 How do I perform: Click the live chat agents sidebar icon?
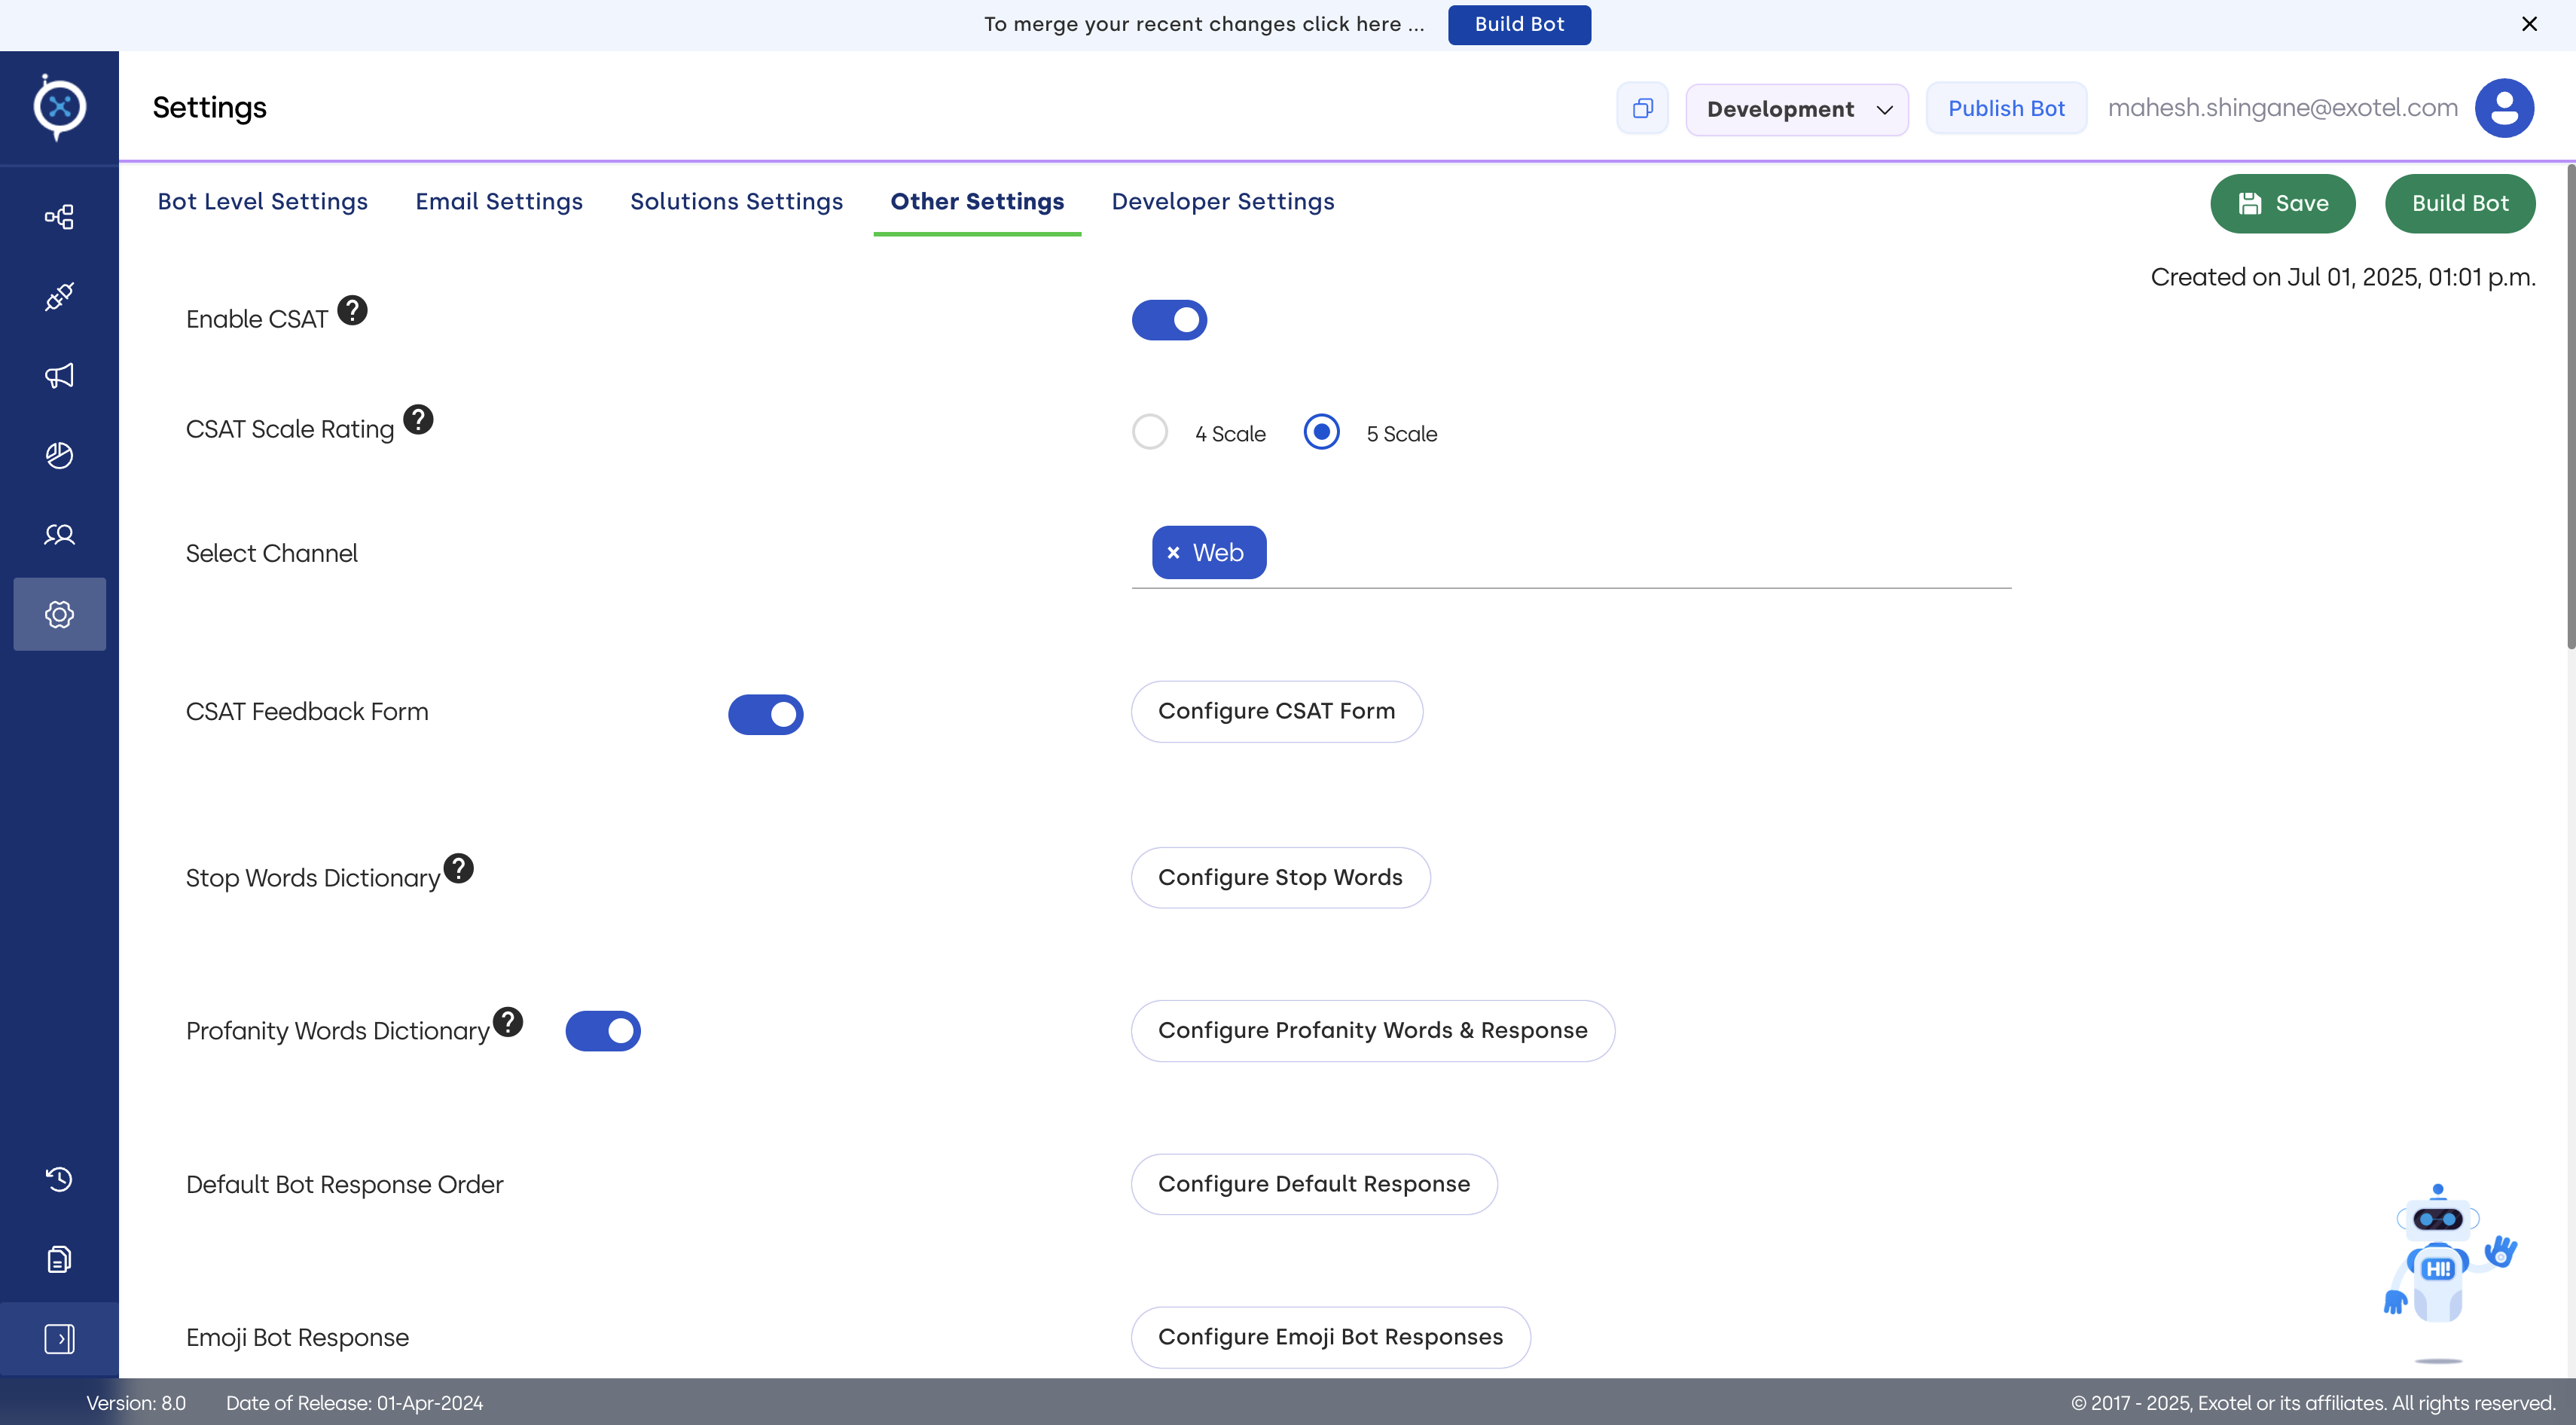[x=59, y=535]
